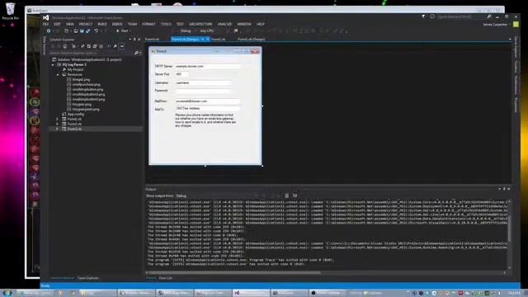
Task: Open Solution Explorer window position dropdown
Action: (130, 40)
